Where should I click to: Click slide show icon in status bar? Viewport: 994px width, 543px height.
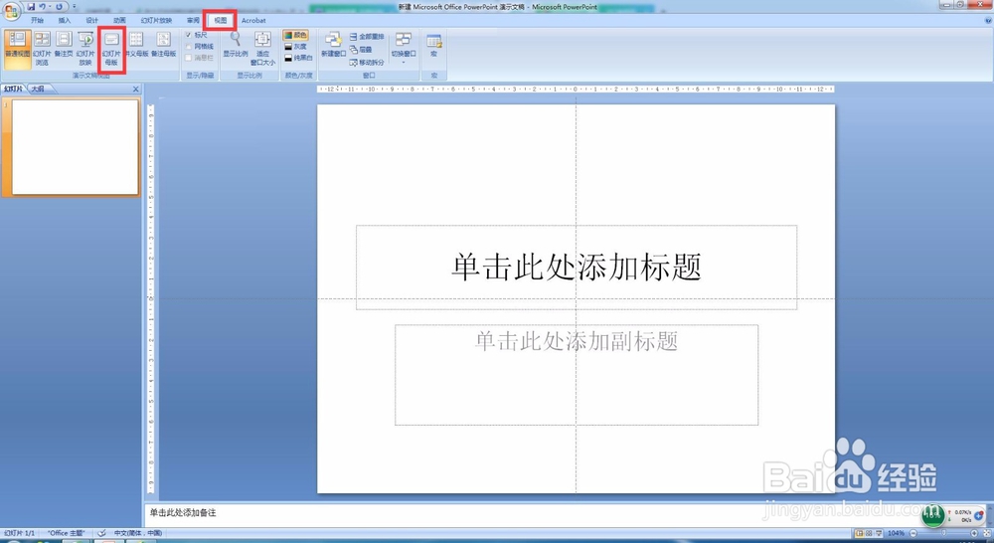(x=879, y=533)
